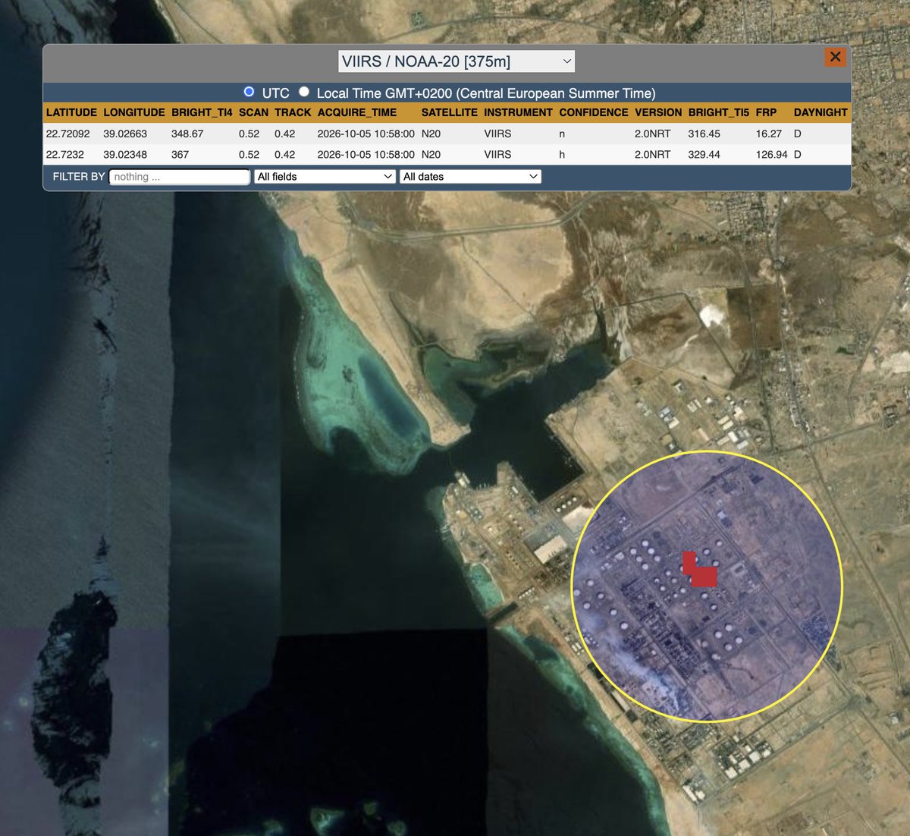Select latitude cell 22.7232

click(64, 154)
